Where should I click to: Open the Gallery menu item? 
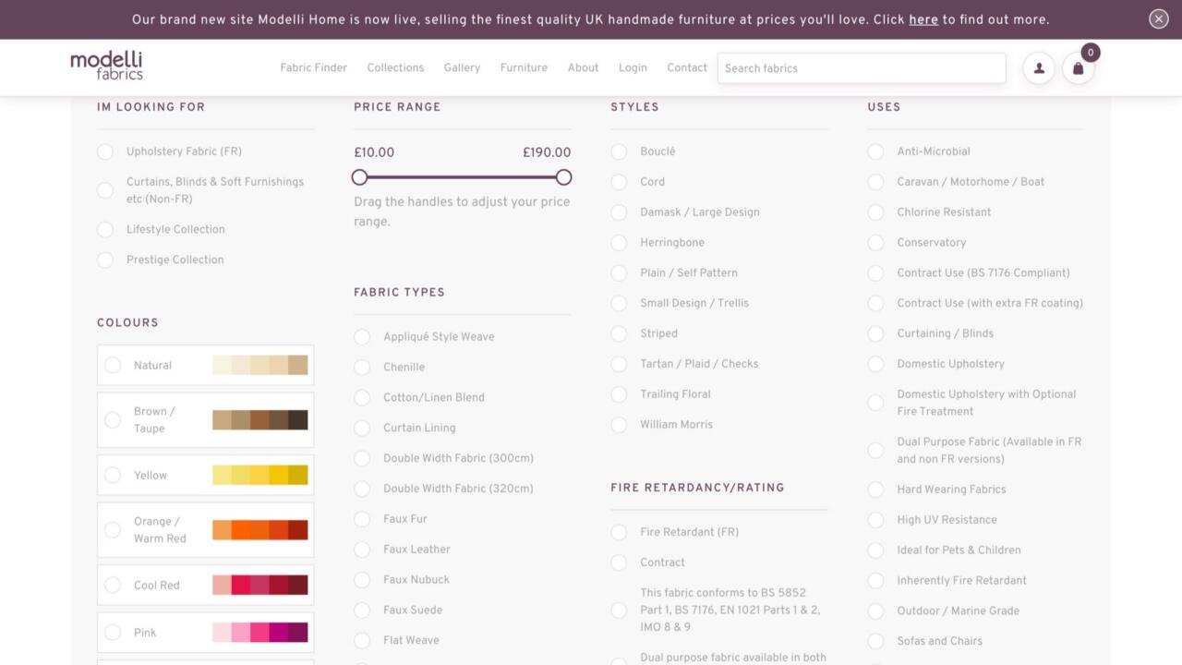pyautogui.click(x=462, y=67)
